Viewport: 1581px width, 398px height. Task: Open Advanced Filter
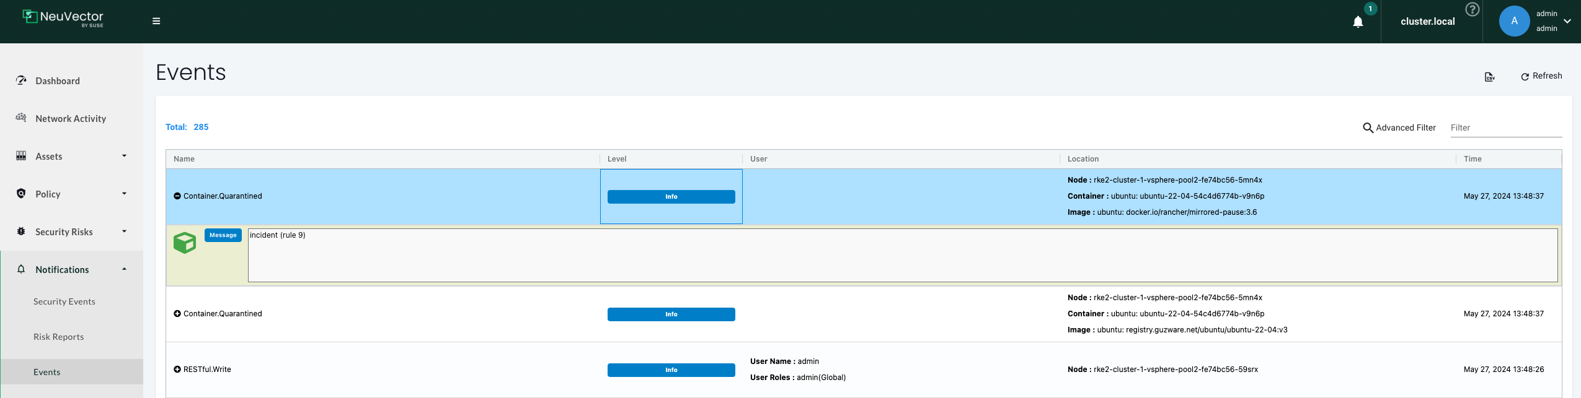(x=1399, y=128)
